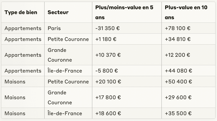The image size is (217, 121).
Task: Click the +78 100 € cell
Action: click(178, 28)
